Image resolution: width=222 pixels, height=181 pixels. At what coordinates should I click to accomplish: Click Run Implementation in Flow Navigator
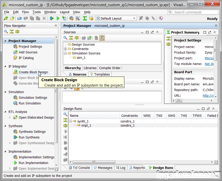(x=31, y=163)
